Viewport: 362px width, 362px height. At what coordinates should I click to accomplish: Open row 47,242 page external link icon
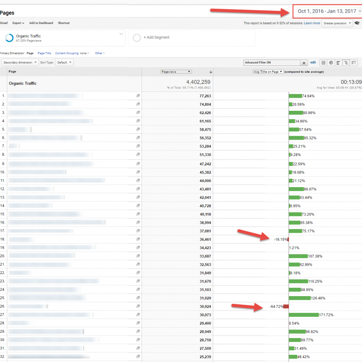[x=138, y=164]
